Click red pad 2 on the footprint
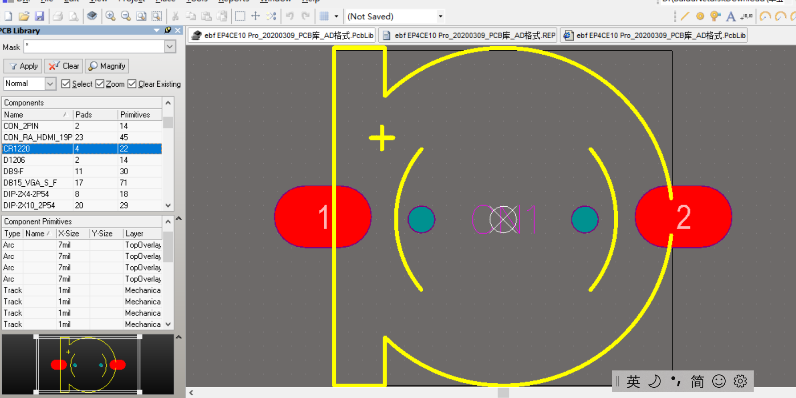The image size is (796, 398). [x=683, y=217]
